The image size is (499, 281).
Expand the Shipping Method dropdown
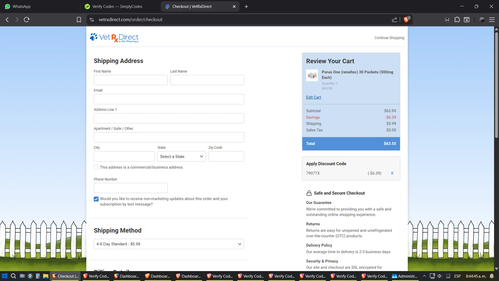[169, 244]
